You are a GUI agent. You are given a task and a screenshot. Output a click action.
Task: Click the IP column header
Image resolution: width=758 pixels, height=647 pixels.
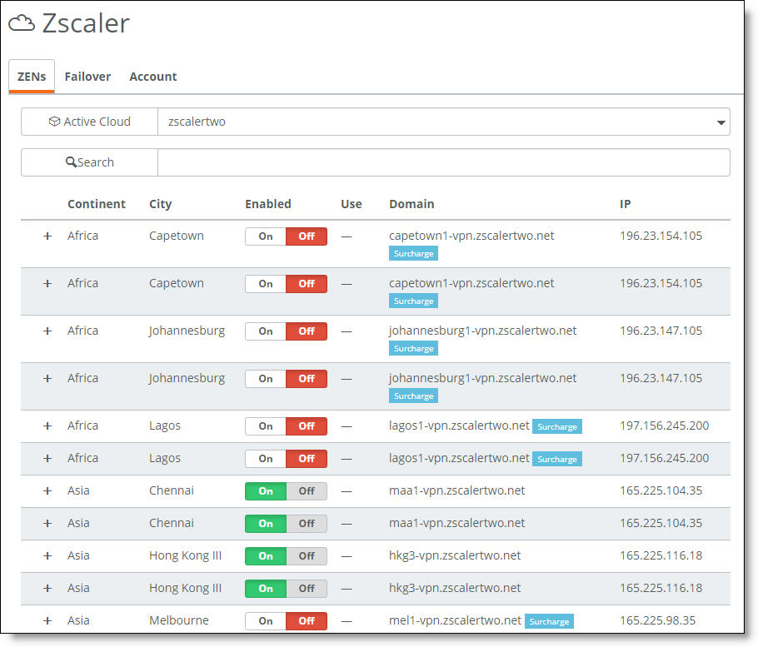(x=625, y=204)
